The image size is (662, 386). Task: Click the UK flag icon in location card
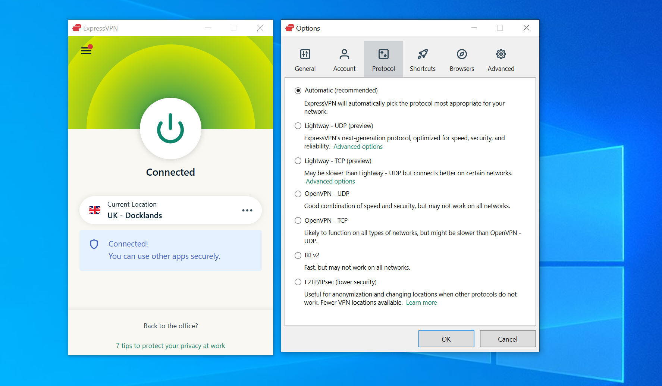tap(95, 210)
